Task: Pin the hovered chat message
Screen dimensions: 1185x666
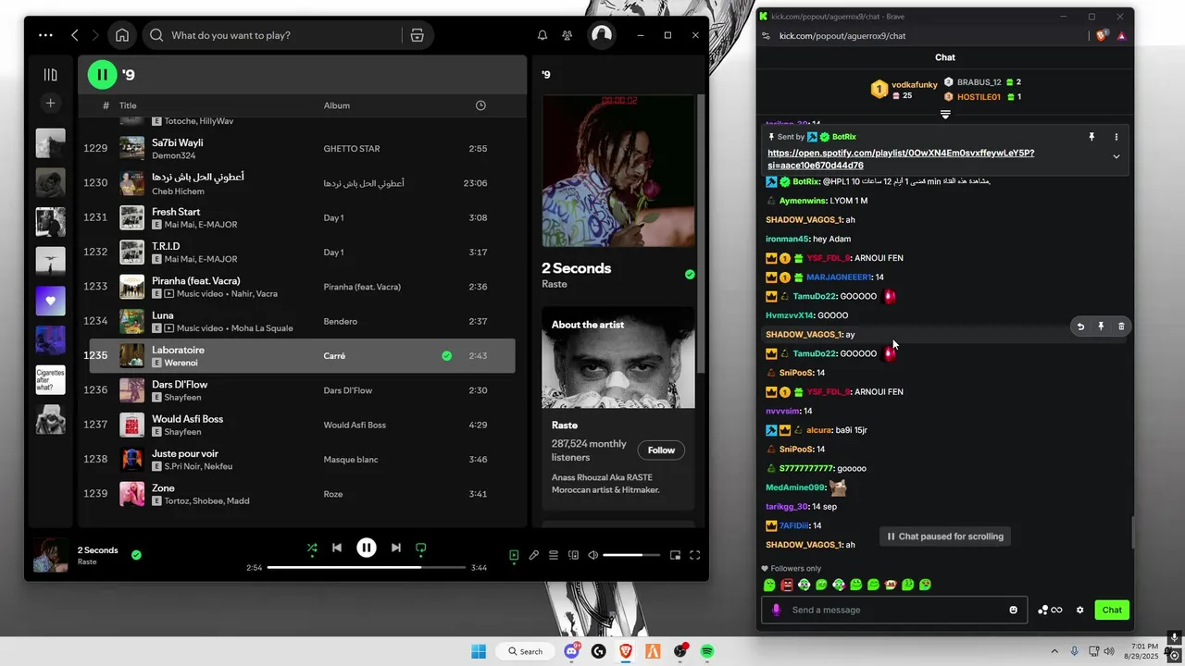Action: [1101, 327]
